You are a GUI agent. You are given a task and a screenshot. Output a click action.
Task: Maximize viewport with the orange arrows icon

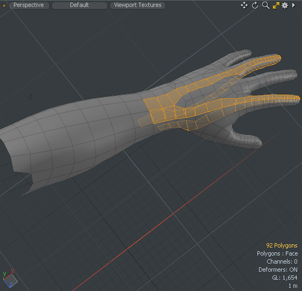tap(276, 5)
